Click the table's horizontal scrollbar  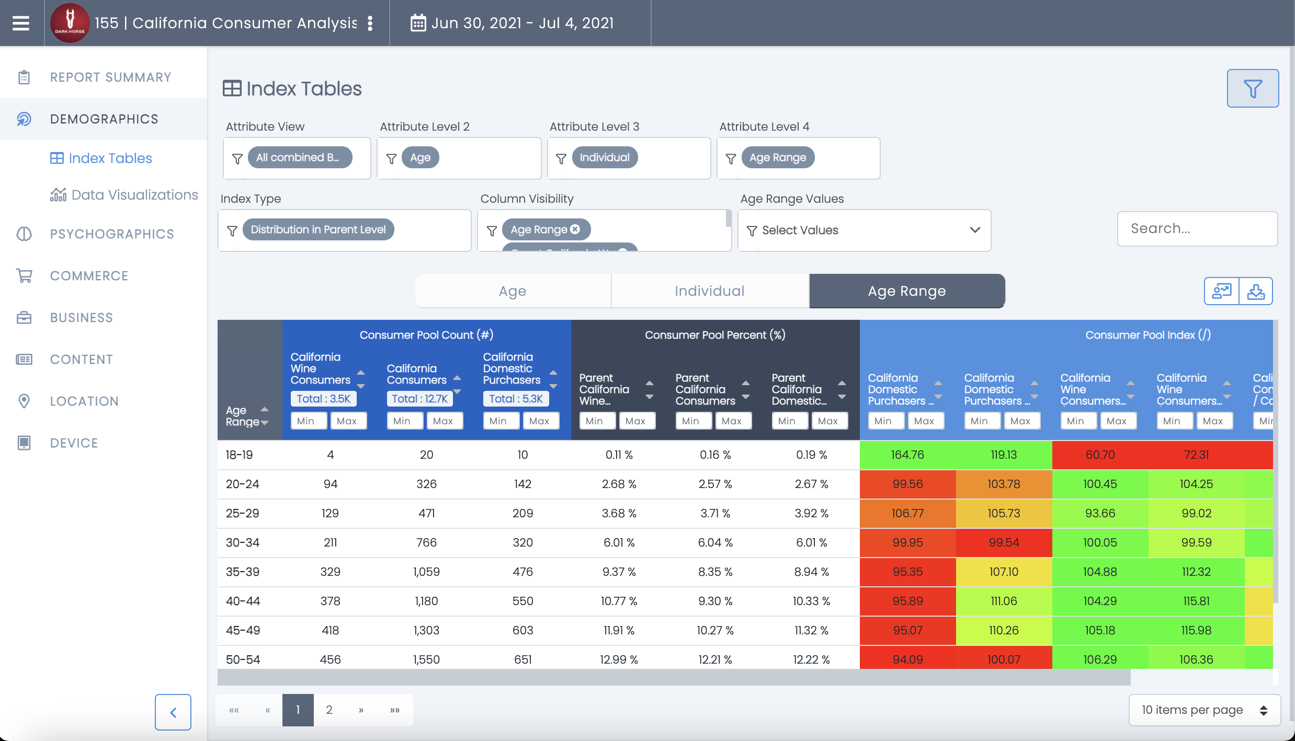[674, 678]
